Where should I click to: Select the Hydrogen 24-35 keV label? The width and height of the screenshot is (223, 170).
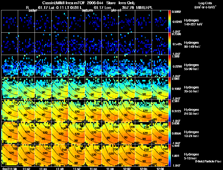[191, 112]
